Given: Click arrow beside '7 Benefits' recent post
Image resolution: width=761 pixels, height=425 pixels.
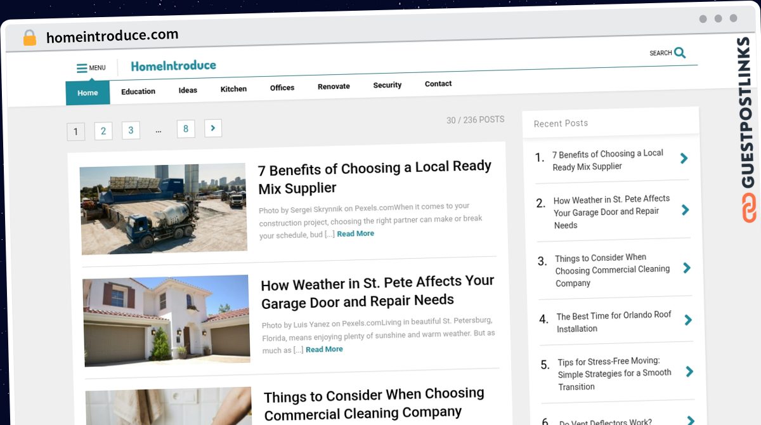Looking at the screenshot, I should [x=684, y=158].
